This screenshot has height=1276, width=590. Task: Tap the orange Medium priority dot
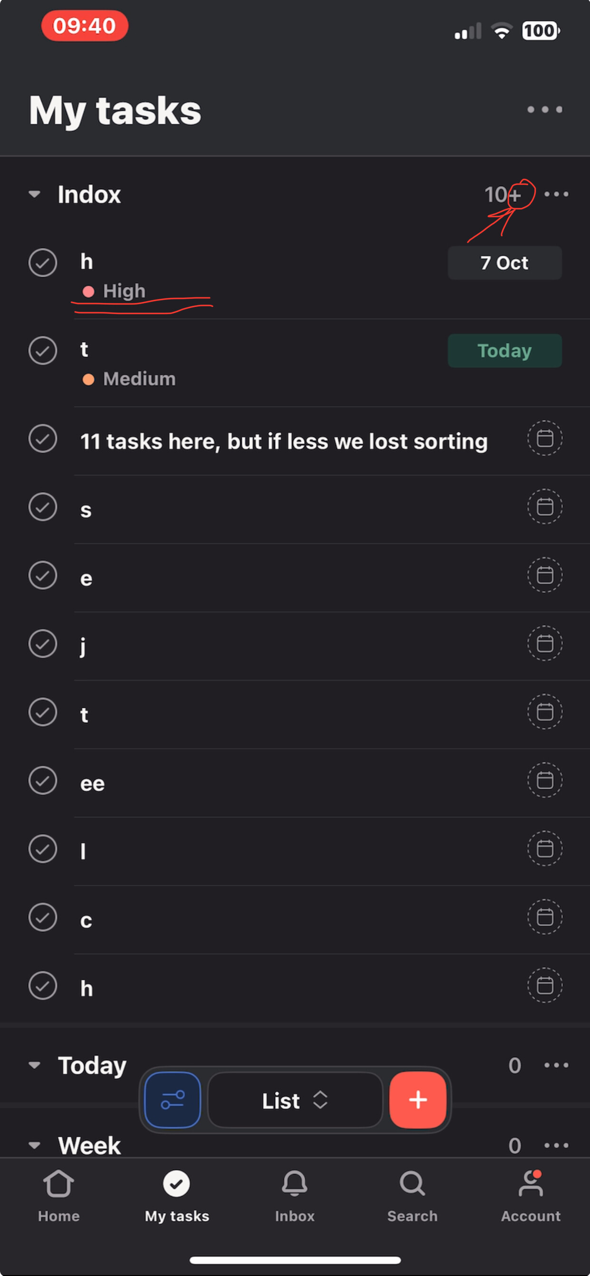point(88,379)
